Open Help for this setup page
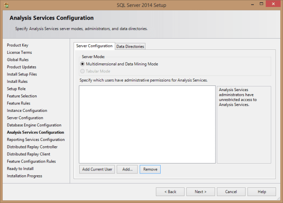 [262, 191]
